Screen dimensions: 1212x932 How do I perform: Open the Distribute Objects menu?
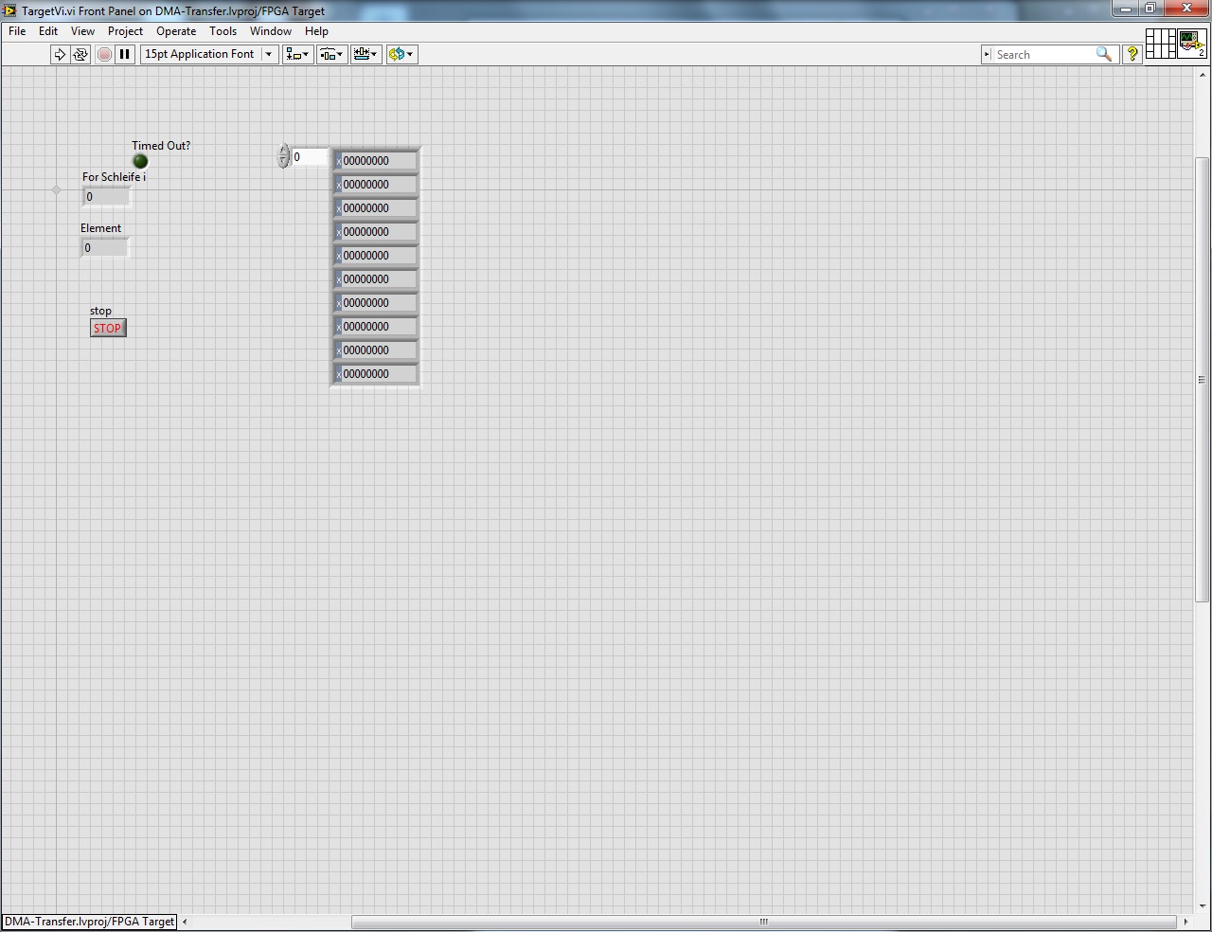331,54
